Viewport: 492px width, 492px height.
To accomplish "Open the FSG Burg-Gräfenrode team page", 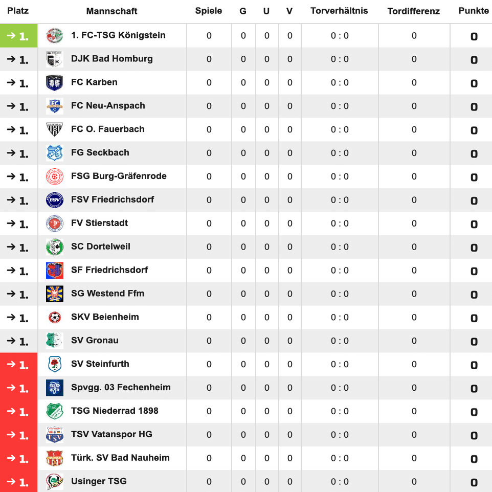I will [x=119, y=176].
